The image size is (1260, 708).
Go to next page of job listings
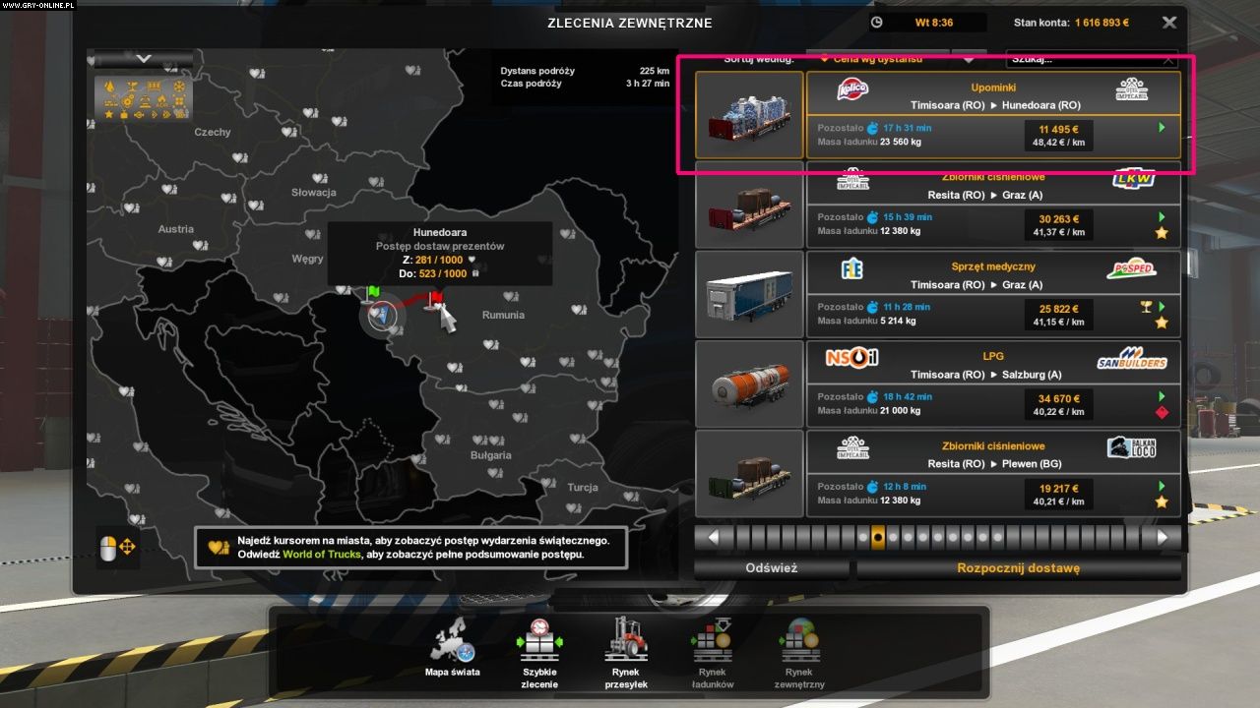coord(1164,537)
